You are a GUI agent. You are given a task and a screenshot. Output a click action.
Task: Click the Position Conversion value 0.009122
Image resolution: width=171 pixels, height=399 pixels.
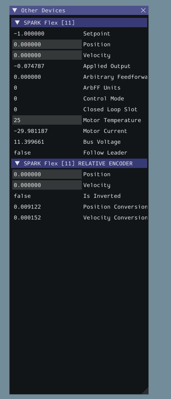coord(28,207)
